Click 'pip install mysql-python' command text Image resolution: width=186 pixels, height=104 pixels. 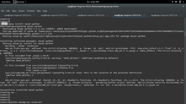pyautogui.click(x=25, y=24)
